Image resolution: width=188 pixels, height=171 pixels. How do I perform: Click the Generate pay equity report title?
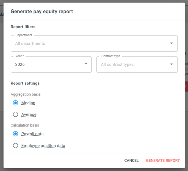[x=42, y=12]
